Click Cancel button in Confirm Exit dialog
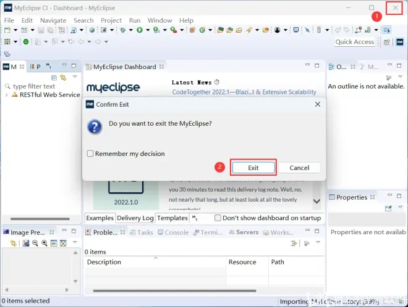Image resolution: width=408 pixels, height=307 pixels. [x=299, y=168]
